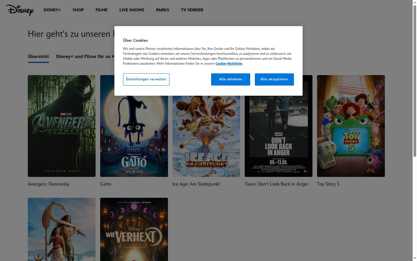Image resolution: width=417 pixels, height=261 pixels.
Task: Click the scrollbar up arrow
Action: 415,2
